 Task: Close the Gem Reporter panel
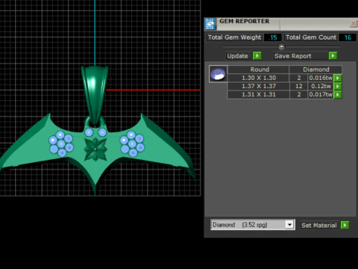coord(353,24)
